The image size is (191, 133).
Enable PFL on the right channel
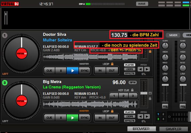(183, 106)
